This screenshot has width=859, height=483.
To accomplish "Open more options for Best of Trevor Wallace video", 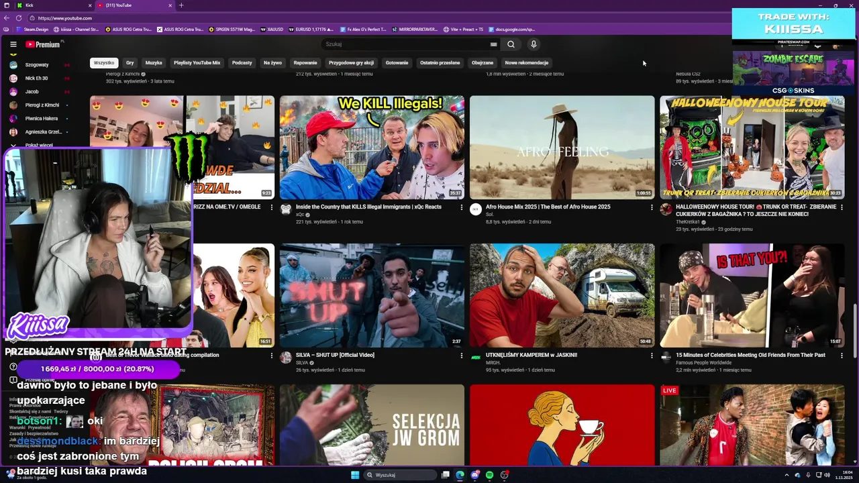I will point(272,356).
